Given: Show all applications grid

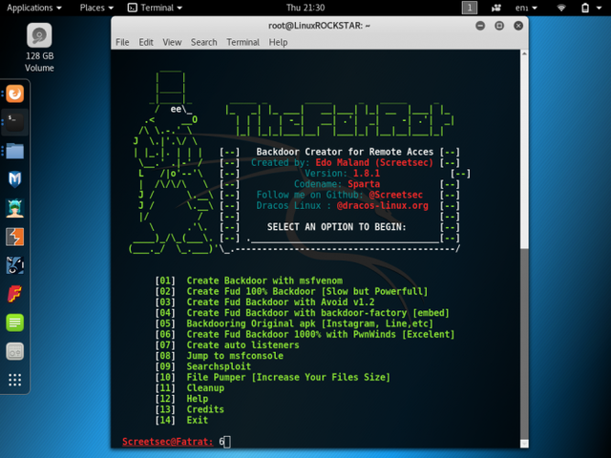Looking at the screenshot, I should click(15, 380).
